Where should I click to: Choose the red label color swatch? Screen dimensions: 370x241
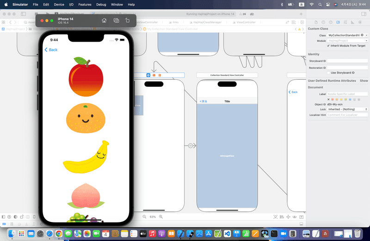(x=333, y=100)
